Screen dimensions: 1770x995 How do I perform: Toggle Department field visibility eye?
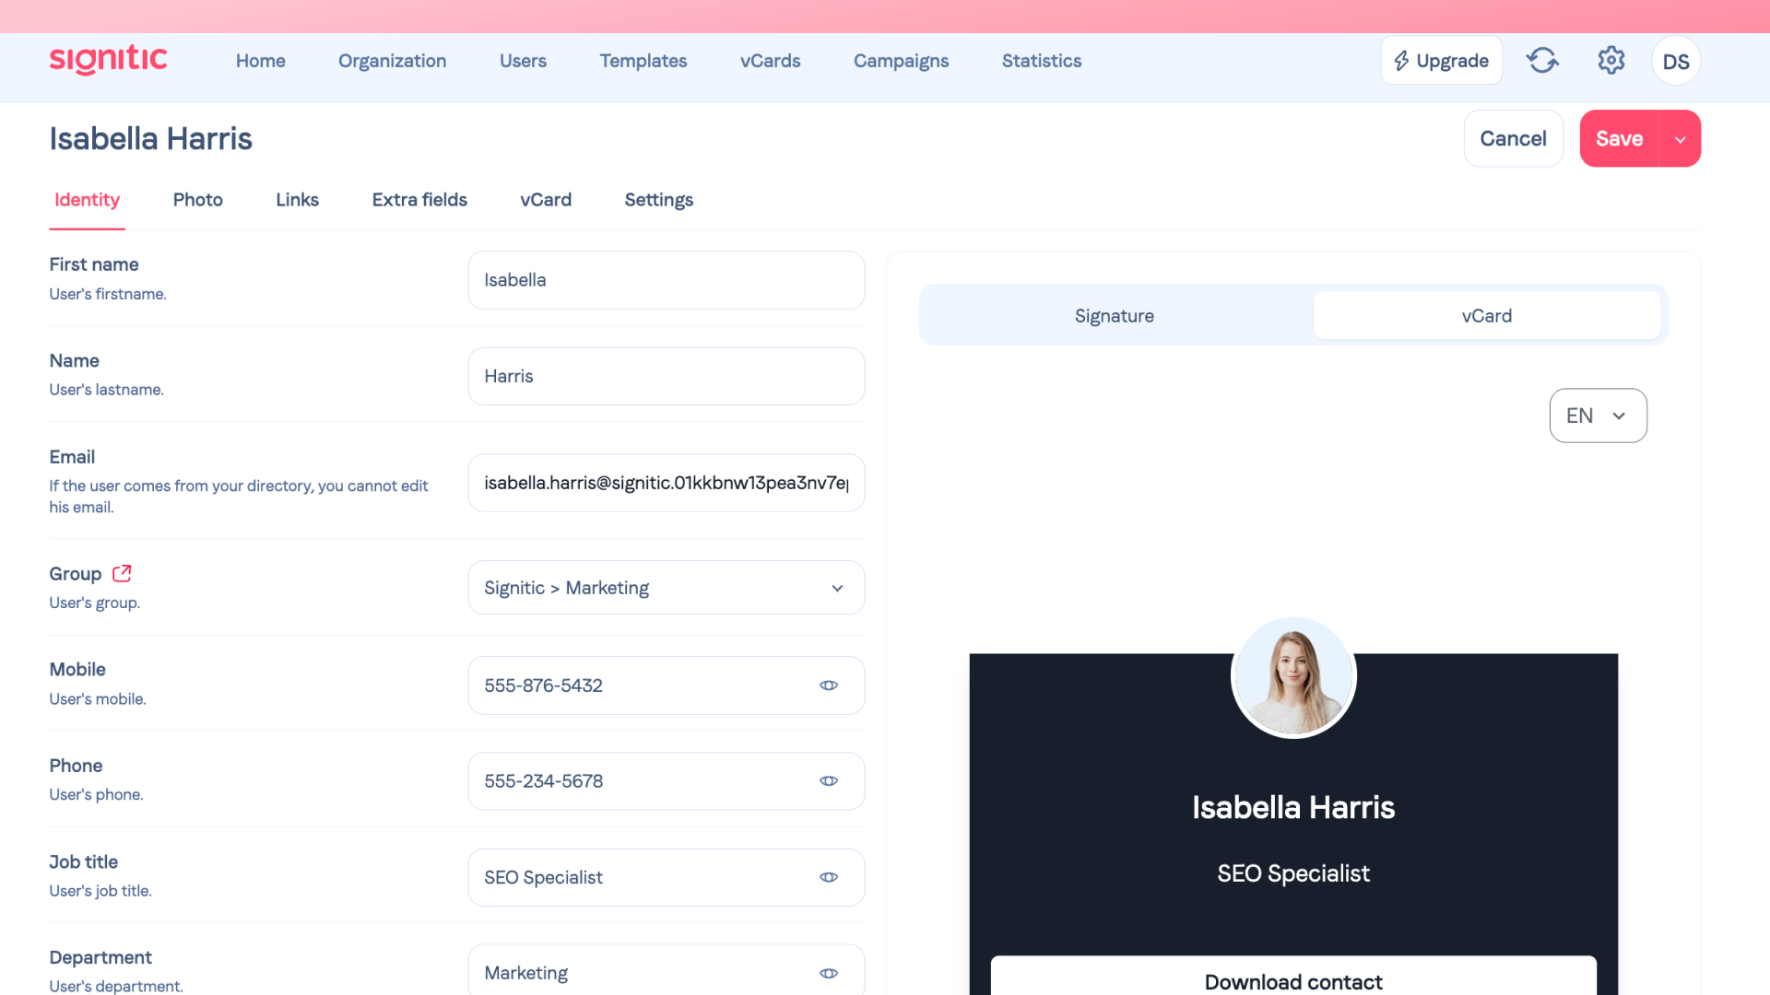point(829,973)
